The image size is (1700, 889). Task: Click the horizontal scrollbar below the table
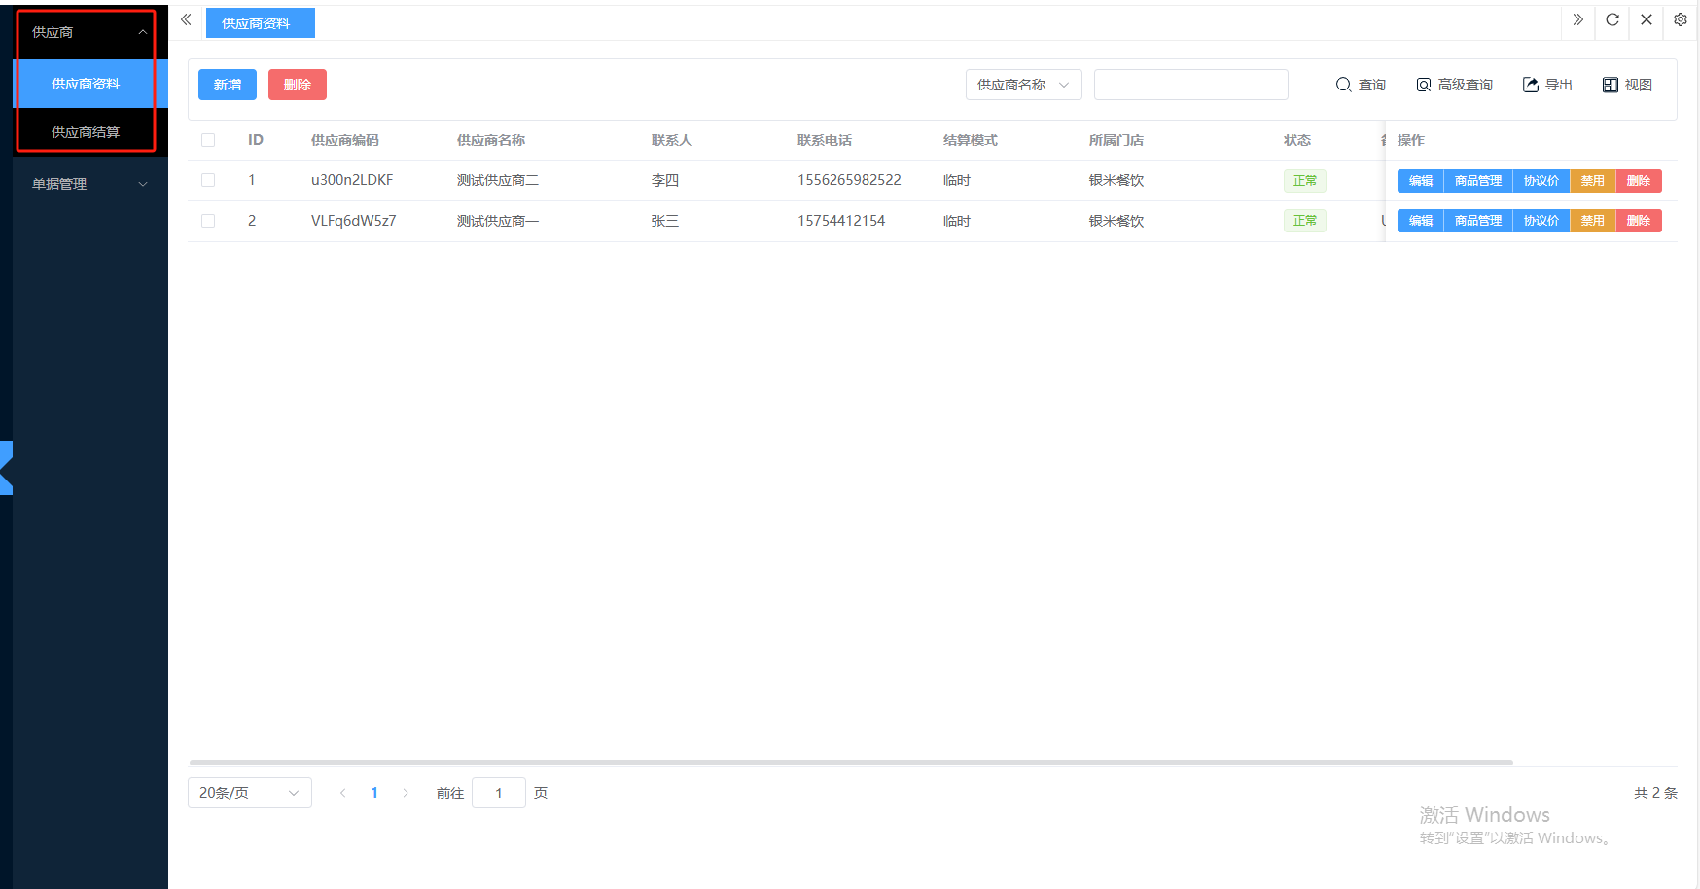tap(850, 763)
